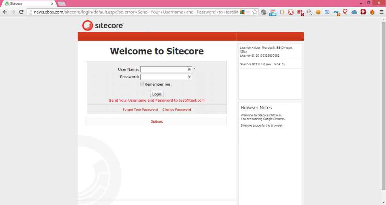Click the envelope icon in the address bar

click(249, 12)
